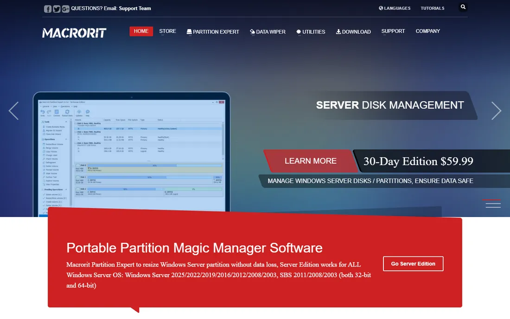Select the second slide indicator line
This screenshot has height=319, width=510.
493,204
